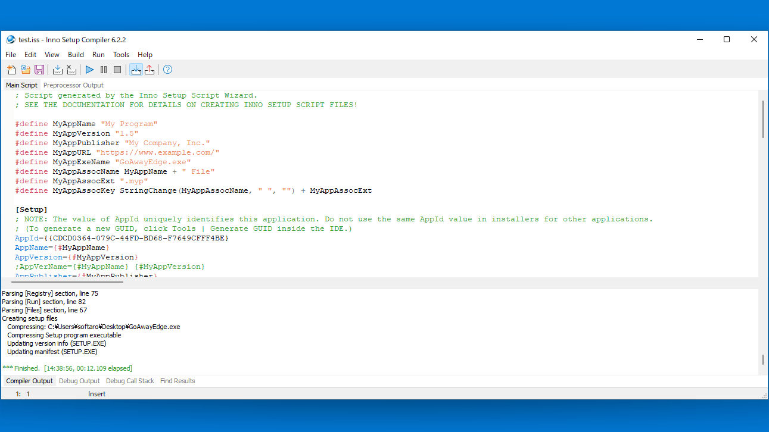Maximize the Inno Setup Compiler window
Viewport: 769px width, 432px height.
tap(727, 40)
